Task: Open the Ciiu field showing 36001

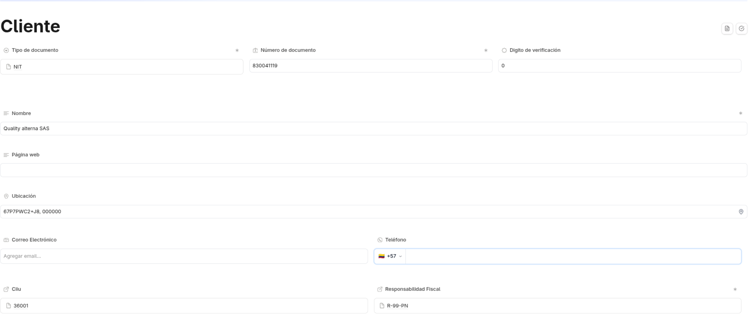Action: 184,306
